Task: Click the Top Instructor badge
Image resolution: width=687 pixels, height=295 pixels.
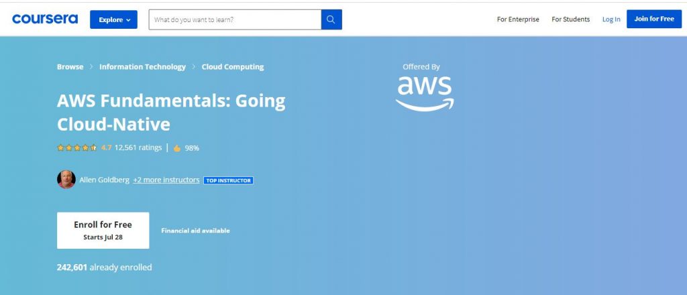Action: click(x=228, y=180)
